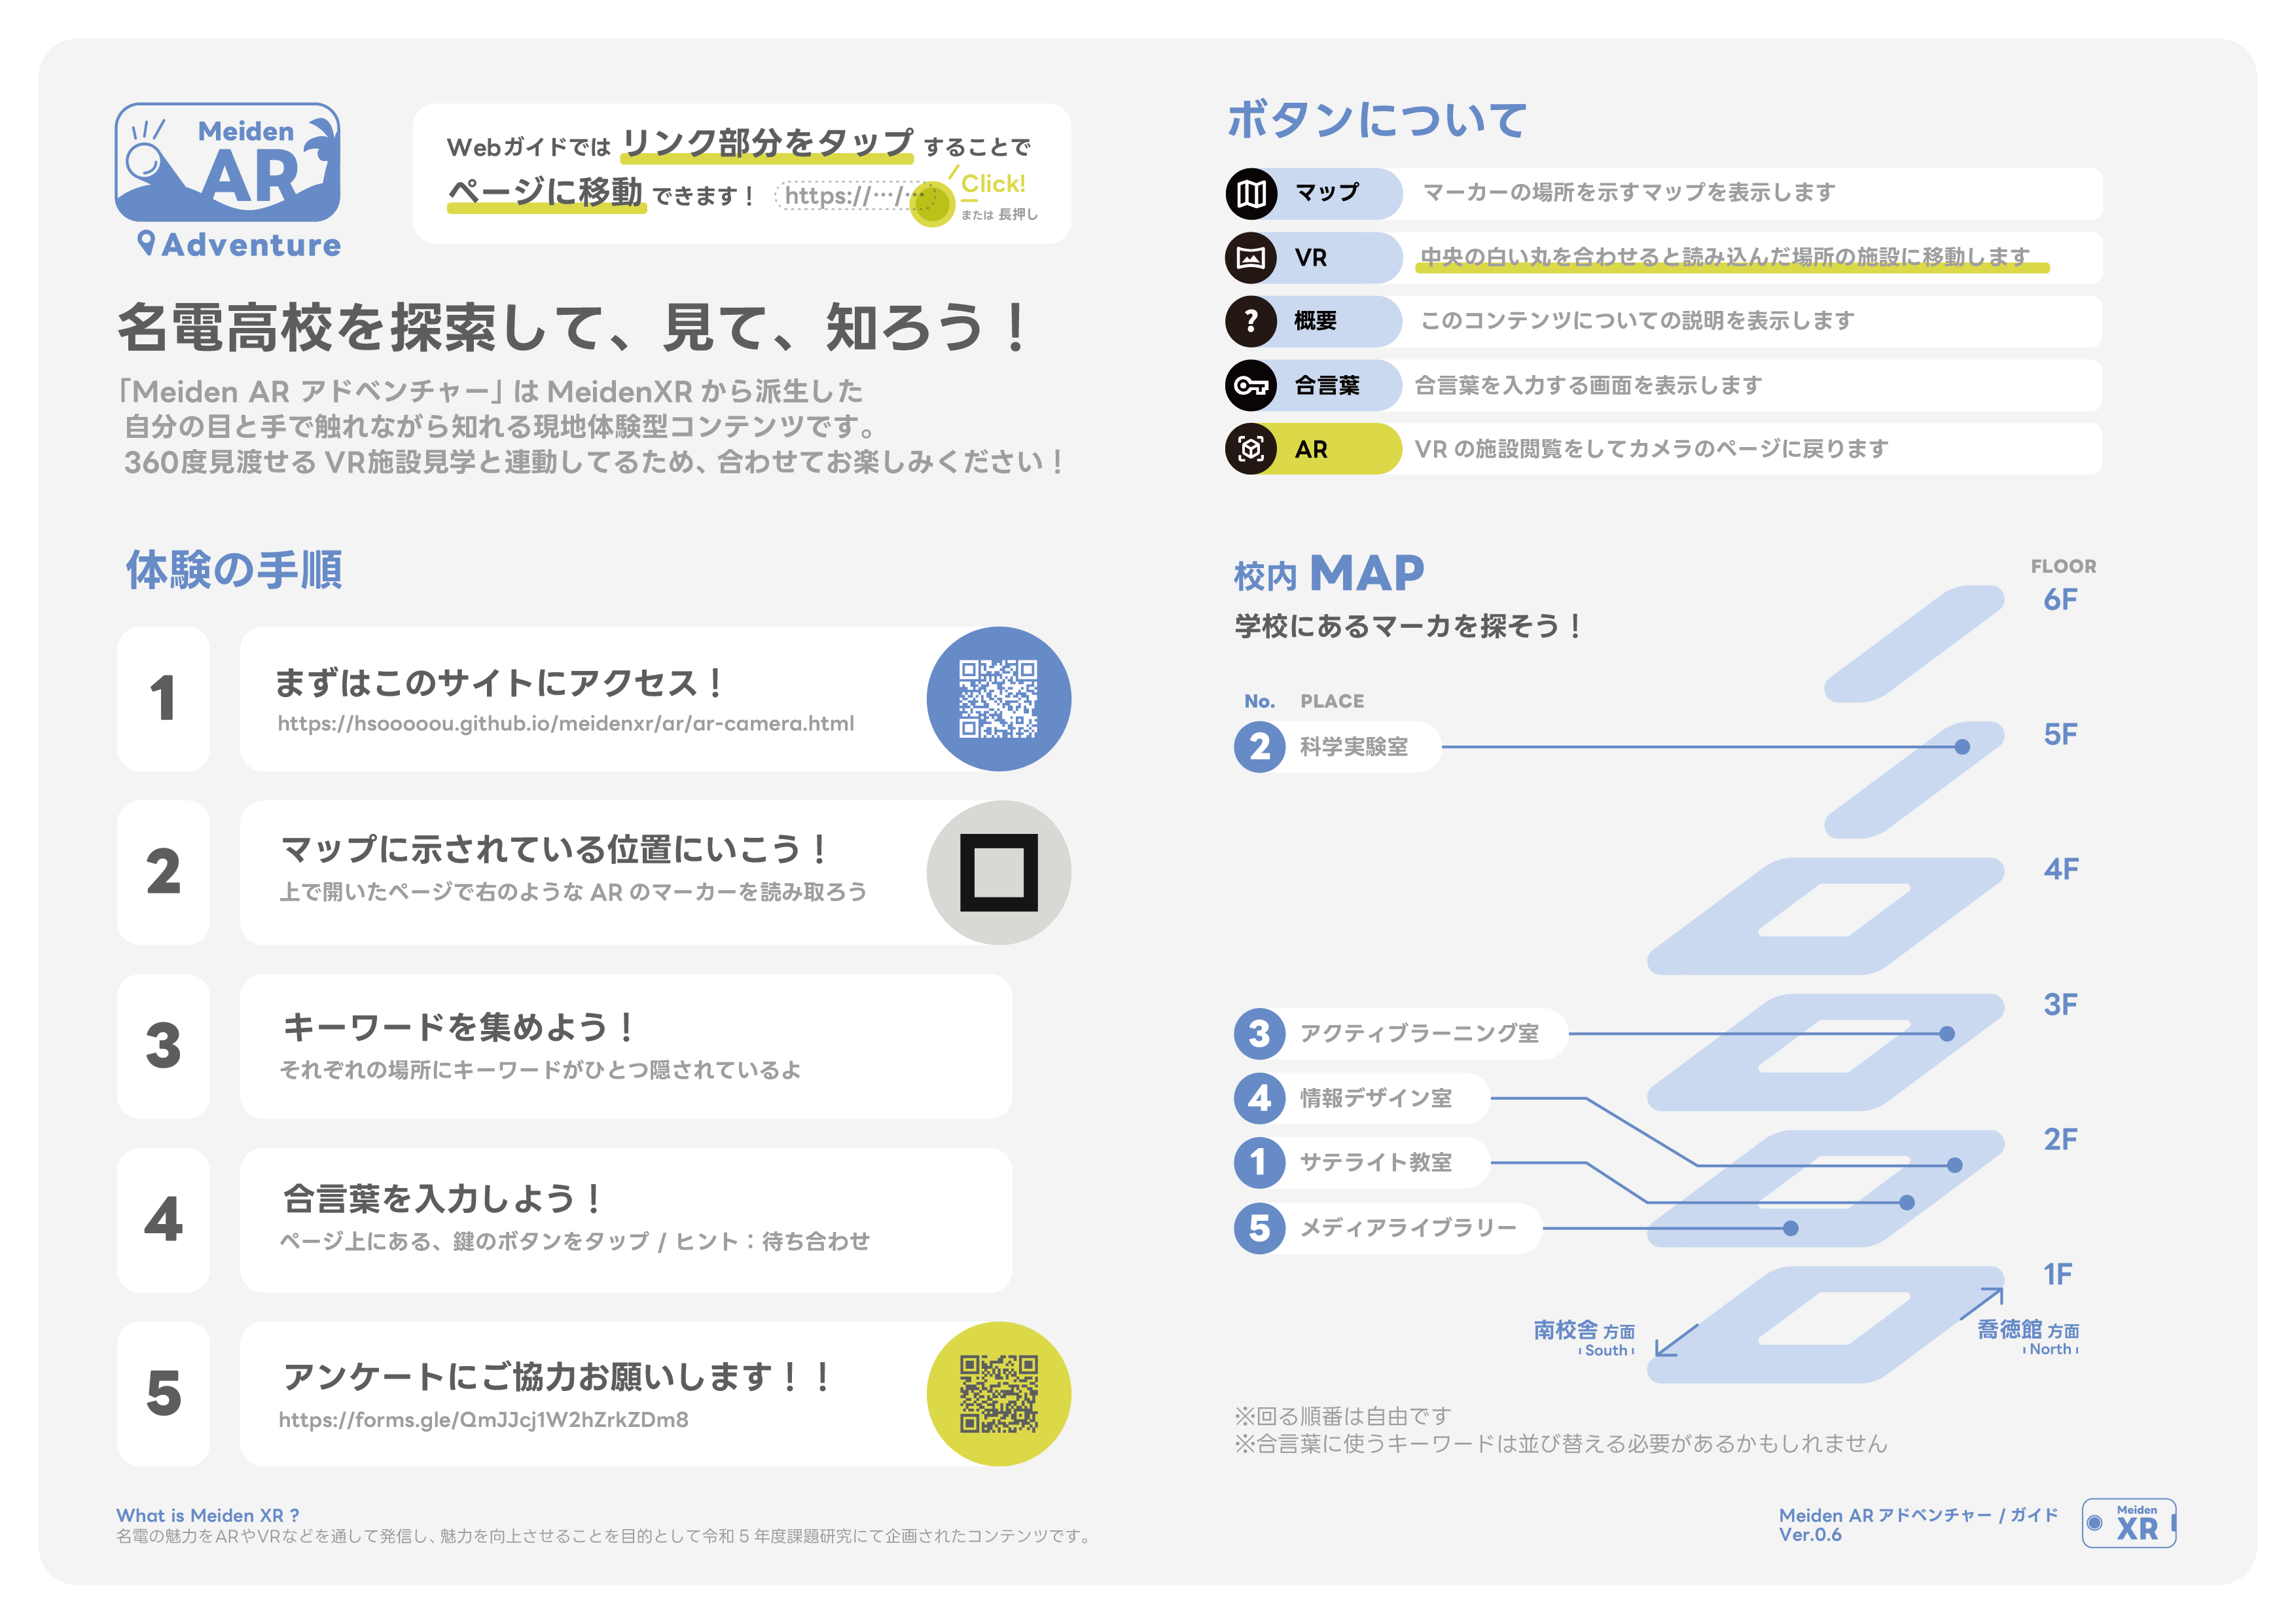Click the 3F floor label
This screenshot has width=2296, height=1624.
tap(2060, 1004)
